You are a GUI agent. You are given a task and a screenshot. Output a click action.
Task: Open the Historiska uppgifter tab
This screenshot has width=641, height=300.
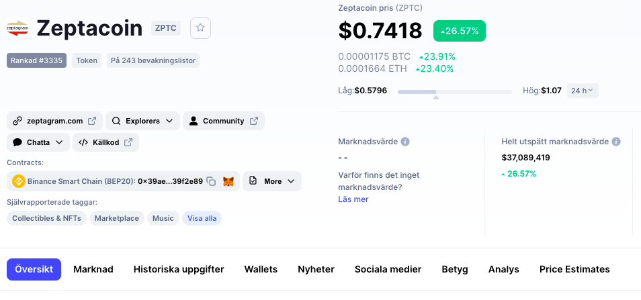[x=179, y=269]
